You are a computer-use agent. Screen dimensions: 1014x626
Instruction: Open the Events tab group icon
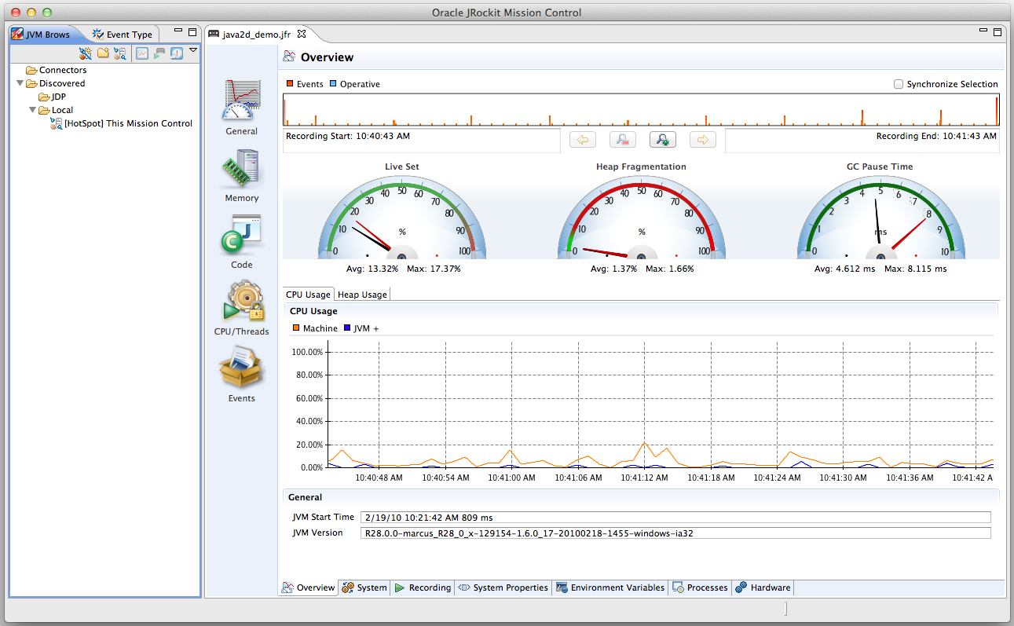tap(241, 369)
